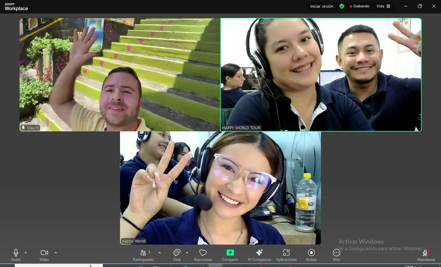Expand the arrow beside Chat
This screenshot has height=267, width=441.
pyautogui.click(x=187, y=253)
